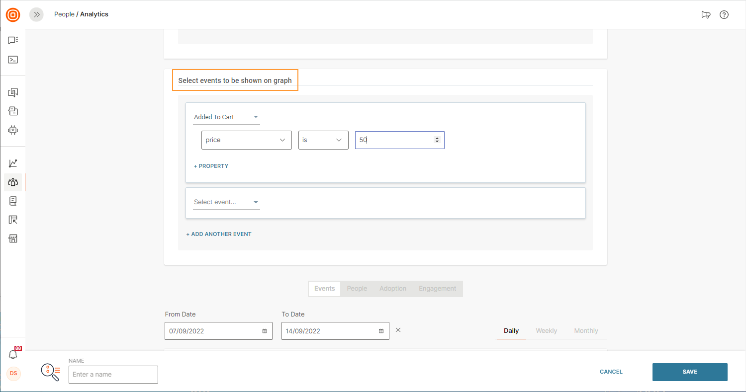The height and width of the screenshot is (392, 746).
Task: Open the DS user avatar menu
Action: point(13,374)
